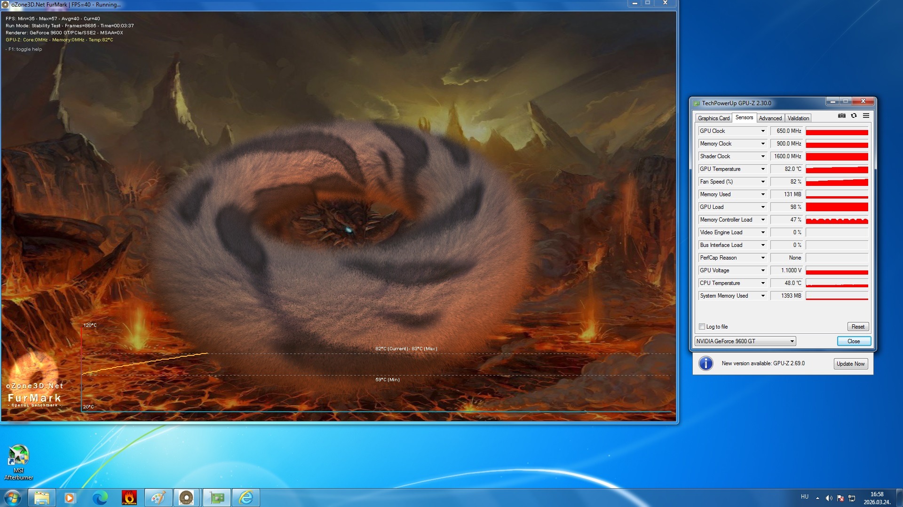Switch to the GPU-Z taskbar icon

217,498
